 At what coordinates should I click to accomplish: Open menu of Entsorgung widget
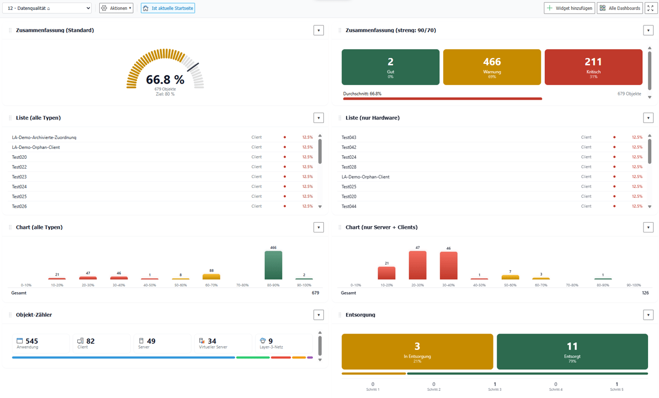coord(648,315)
